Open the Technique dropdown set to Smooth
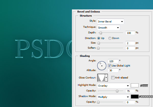This screenshot has height=107, width=153. click(x=109, y=28)
